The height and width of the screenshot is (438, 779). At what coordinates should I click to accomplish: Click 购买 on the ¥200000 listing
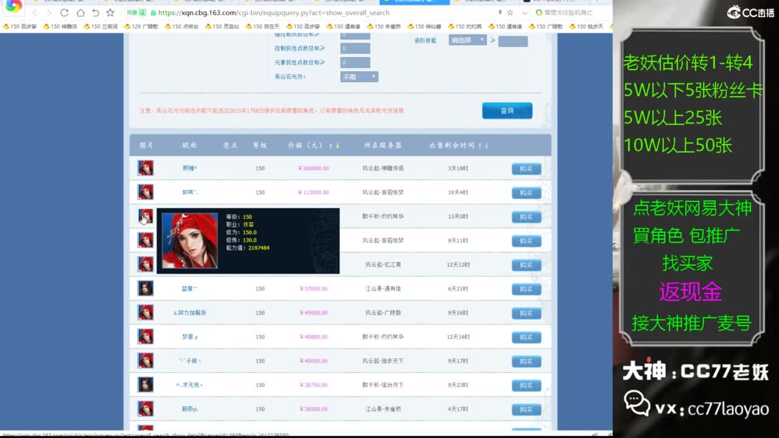coord(526,169)
